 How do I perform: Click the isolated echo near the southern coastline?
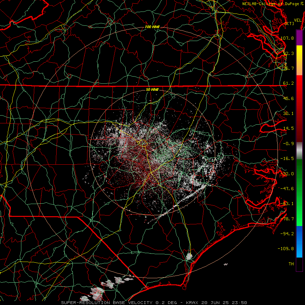(189, 257)
